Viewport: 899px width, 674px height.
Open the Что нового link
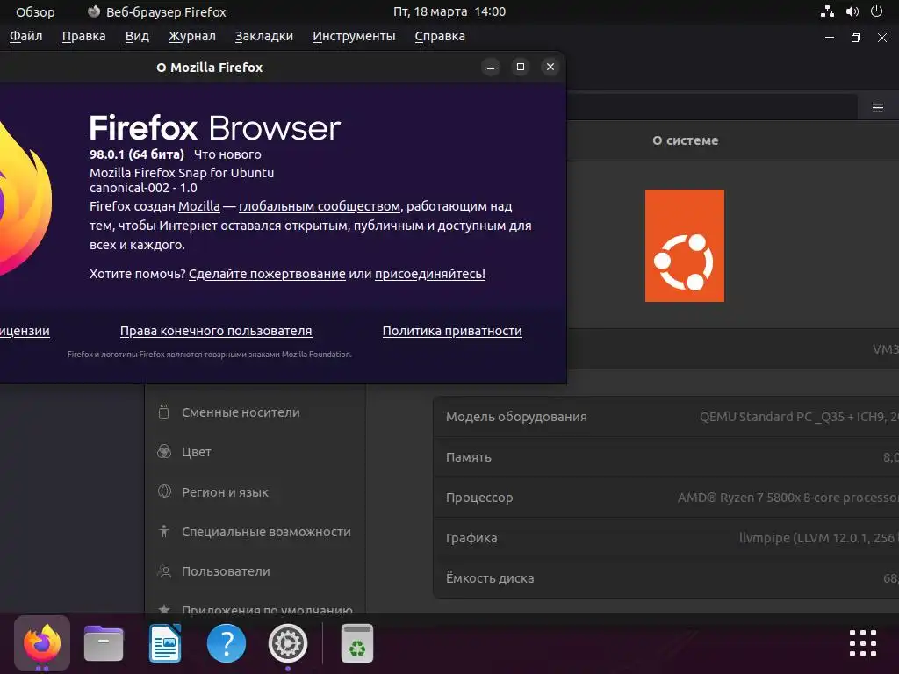227,154
